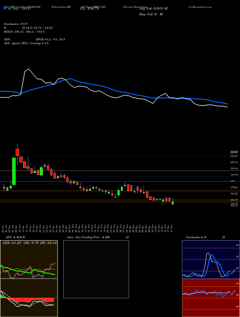Viewport: 240px width, 317px height.
Task: Click the 'Stochastics & R' panel title
Action: [196, 237]
